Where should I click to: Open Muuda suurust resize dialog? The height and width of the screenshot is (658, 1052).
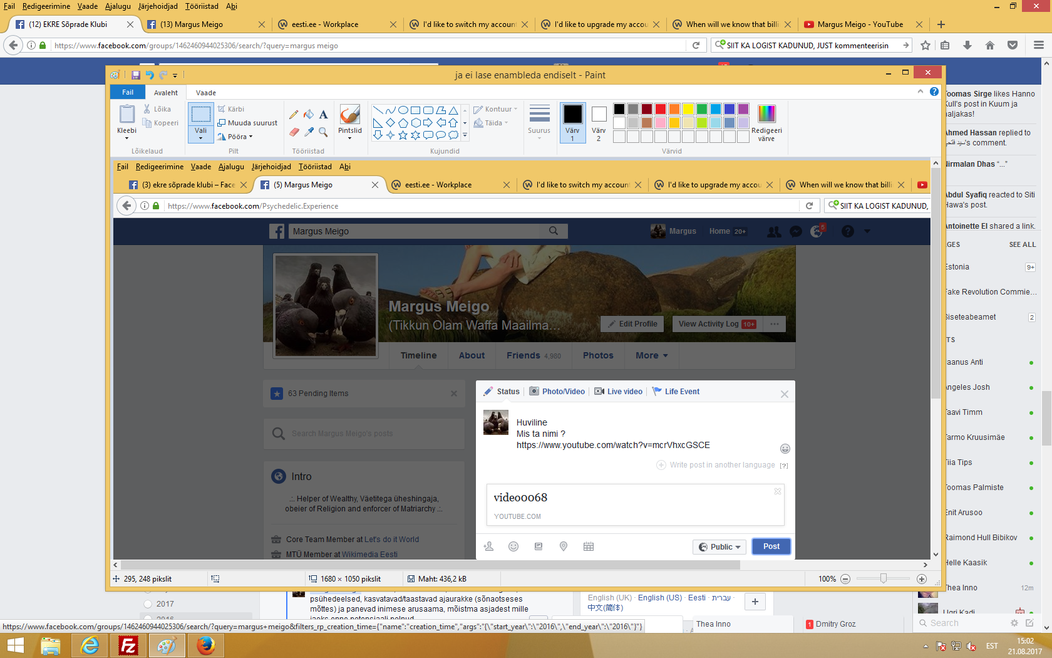click(247, 123)
